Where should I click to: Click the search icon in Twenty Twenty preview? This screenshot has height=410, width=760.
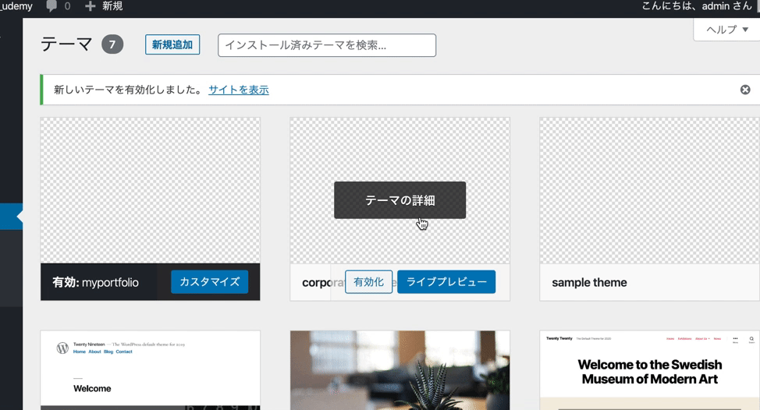pyautogui.click(x=751, y=339)
